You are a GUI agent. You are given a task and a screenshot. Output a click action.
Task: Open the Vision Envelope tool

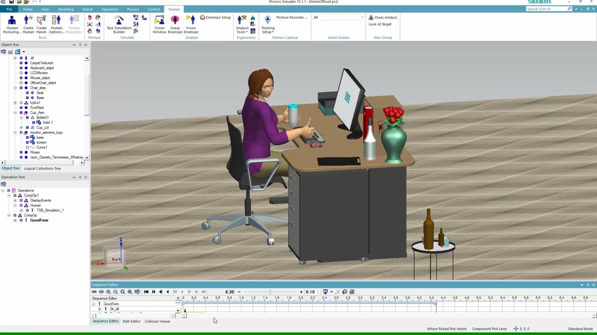click(x=191, y=24)
